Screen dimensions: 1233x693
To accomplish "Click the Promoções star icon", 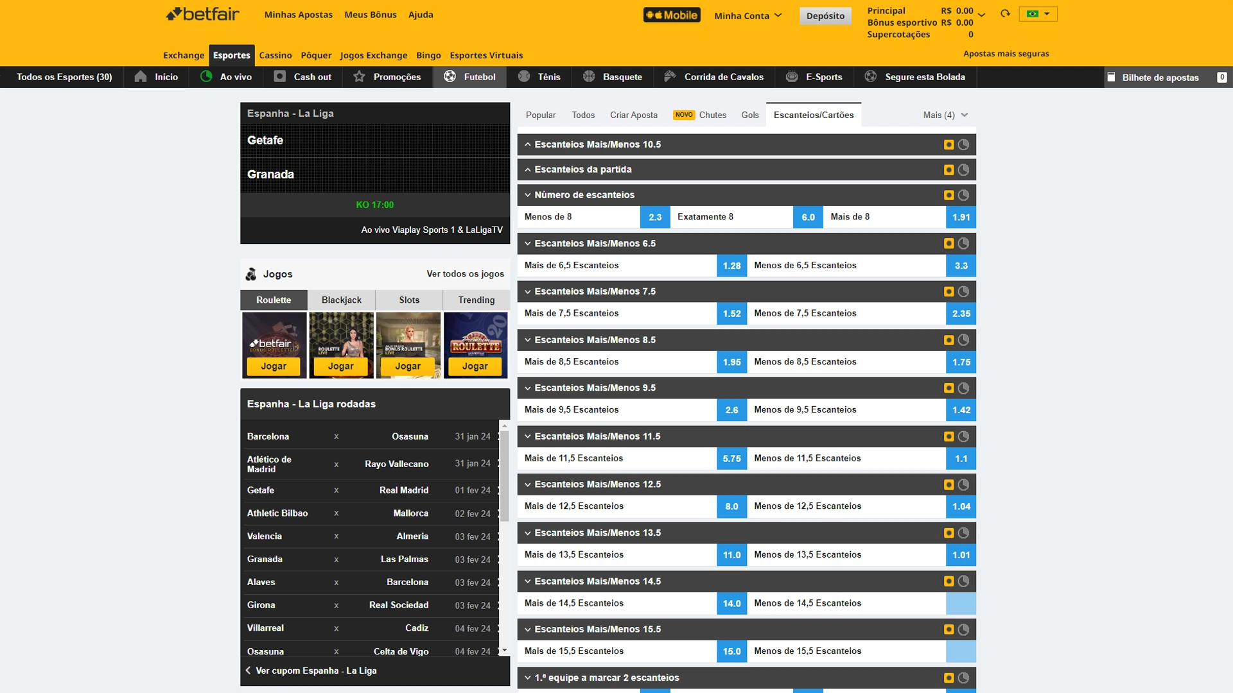I will coord(359,76).
